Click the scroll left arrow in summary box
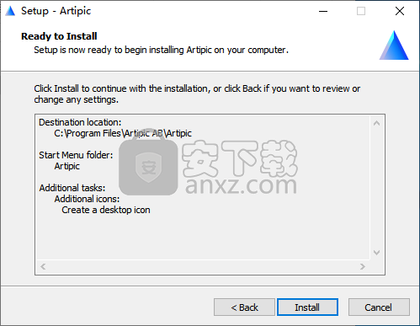This screenshot has height=326, width=420. [x=43, y=266]
